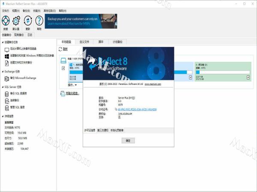257x192 pixels.
Task: Switch to the 现有备份 tab
Action: [x=19, y=35]
